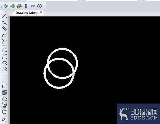Viewport: 160px width, 124px height.
Task: Select the Polyline tool
Action: (x=4, y=22)
